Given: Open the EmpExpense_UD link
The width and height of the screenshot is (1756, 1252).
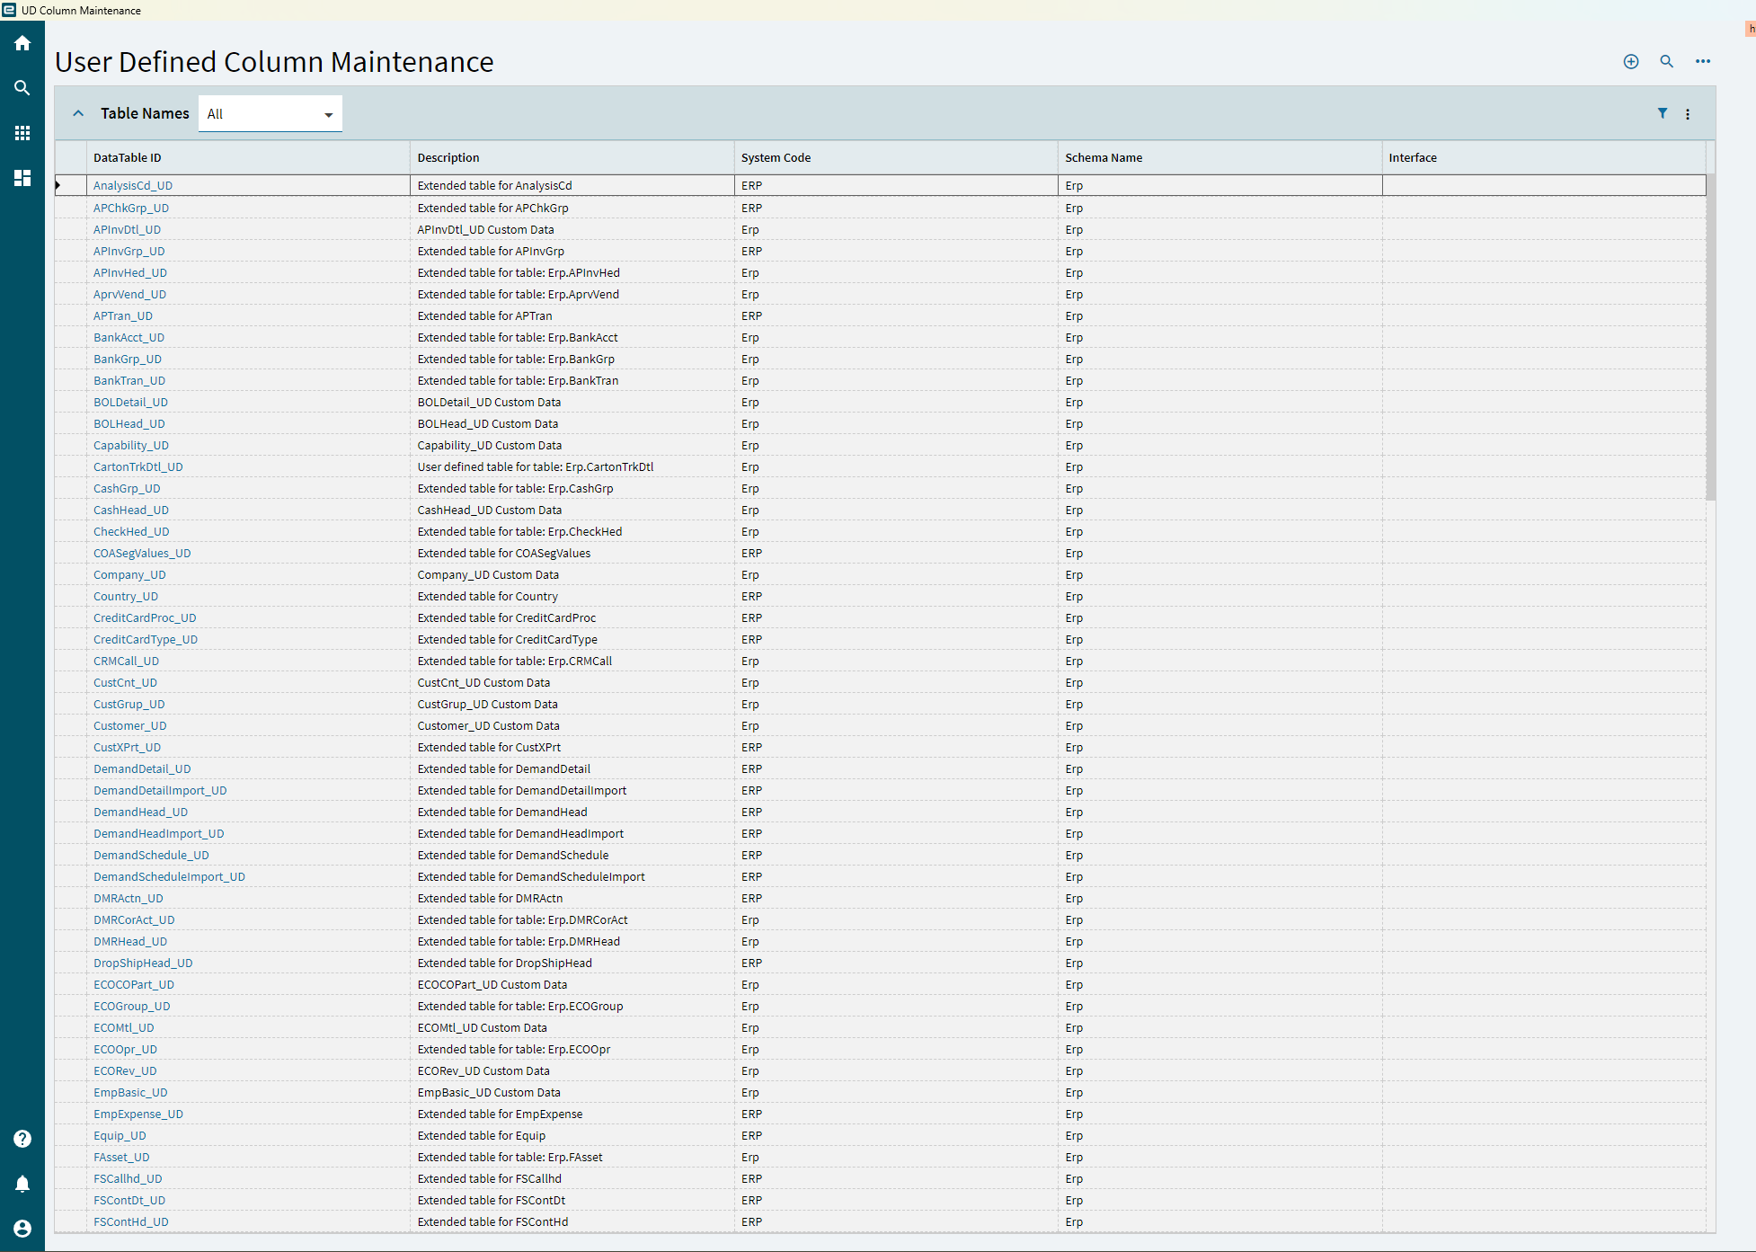Looking at the screenshot, I should point(138,1114).
